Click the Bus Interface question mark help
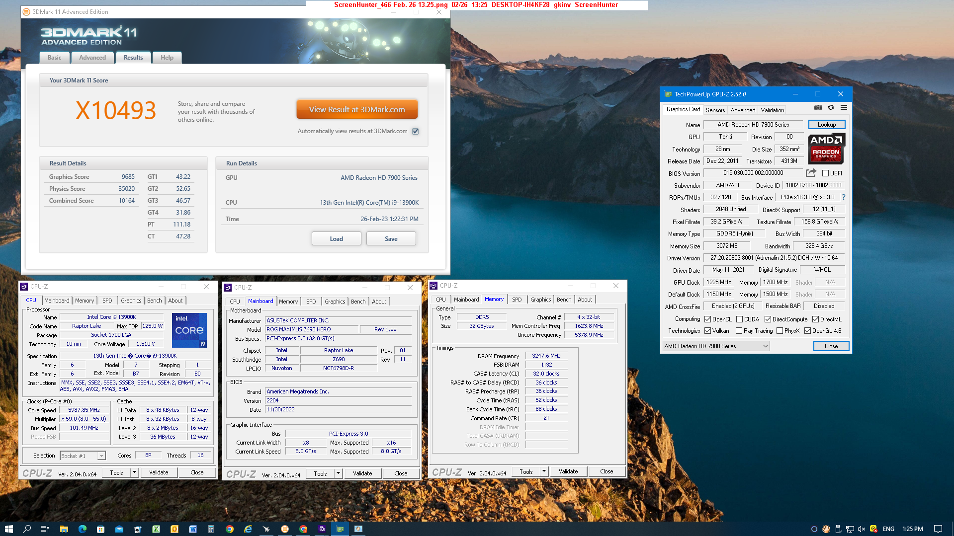 [x=843, y=197]
